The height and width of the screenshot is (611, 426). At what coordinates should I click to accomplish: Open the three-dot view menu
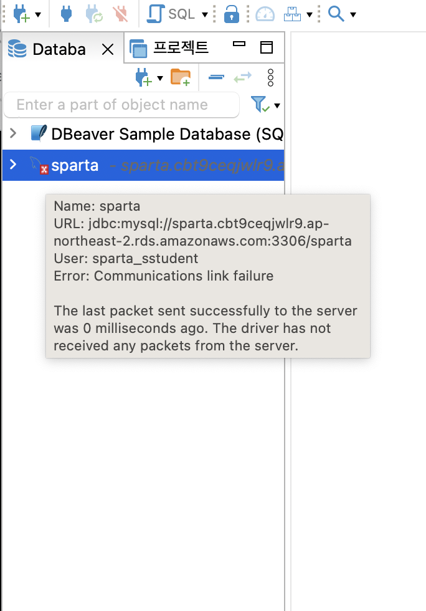271,77
